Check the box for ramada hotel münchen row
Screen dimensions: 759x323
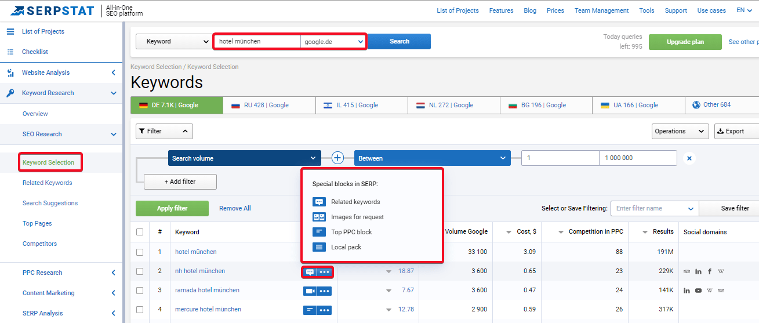point(140,291)
